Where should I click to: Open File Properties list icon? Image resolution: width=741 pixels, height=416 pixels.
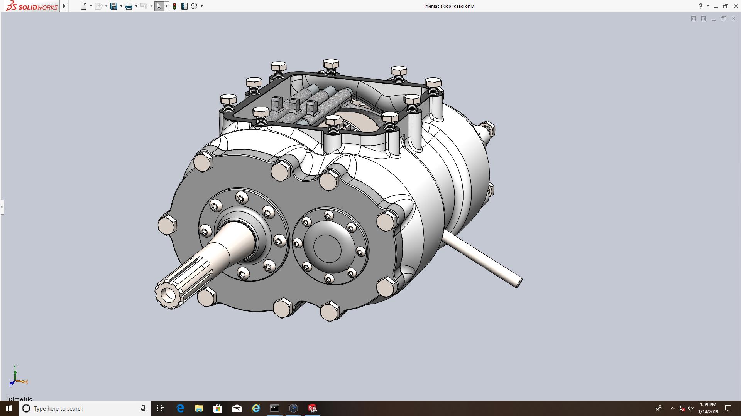(184, 6)
